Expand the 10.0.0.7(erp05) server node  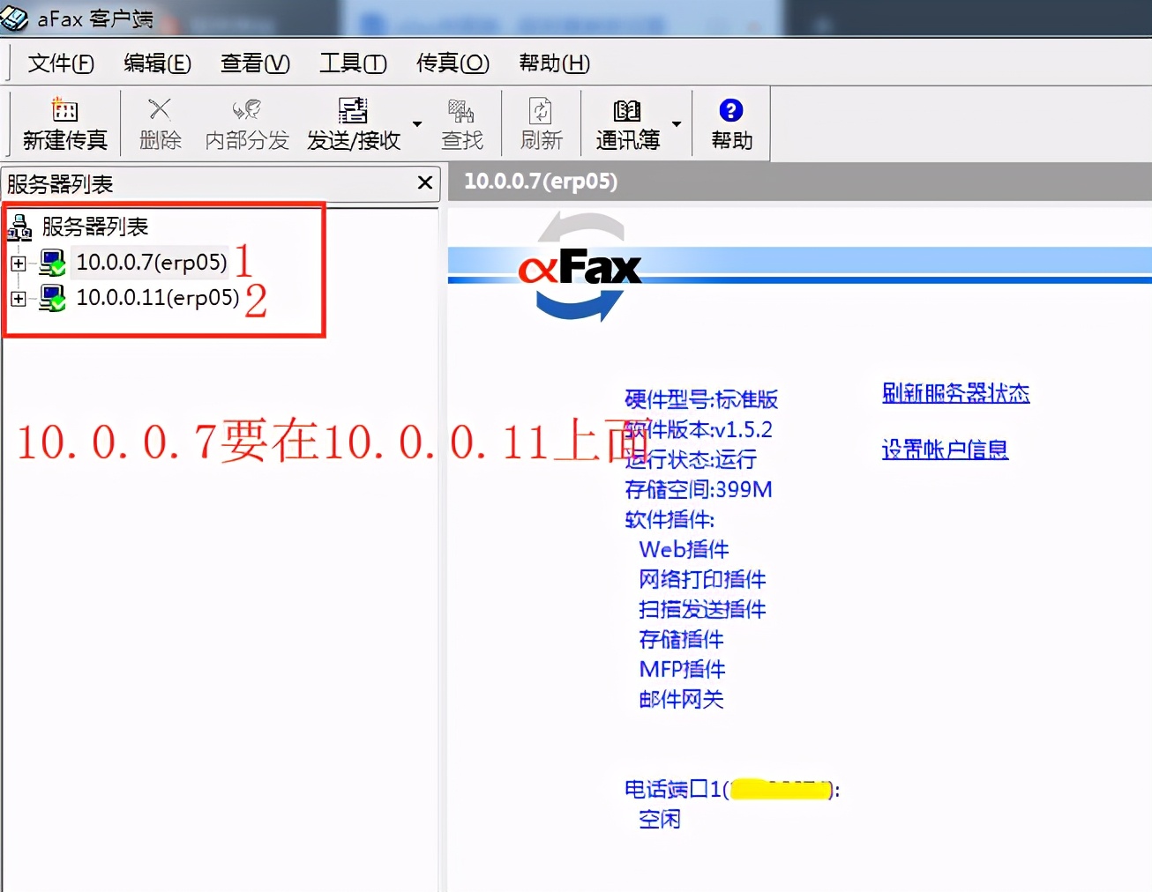[18, 263]
